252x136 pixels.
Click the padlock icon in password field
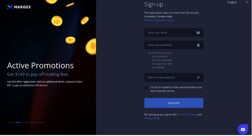click(198, 45)
